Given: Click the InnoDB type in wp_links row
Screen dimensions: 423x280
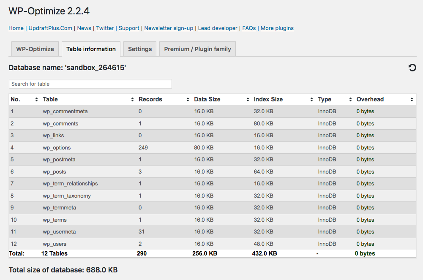Looking at the screenshot, I should click(x=327, y=136).
